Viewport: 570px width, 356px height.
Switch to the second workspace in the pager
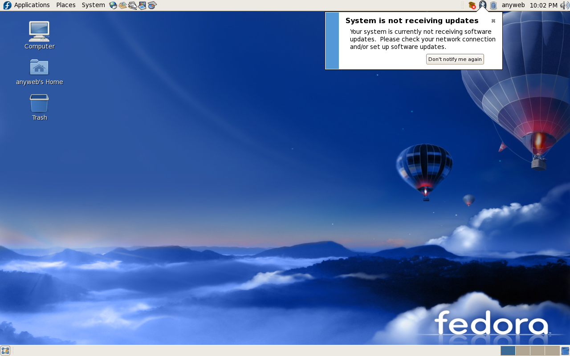point(522,351)
